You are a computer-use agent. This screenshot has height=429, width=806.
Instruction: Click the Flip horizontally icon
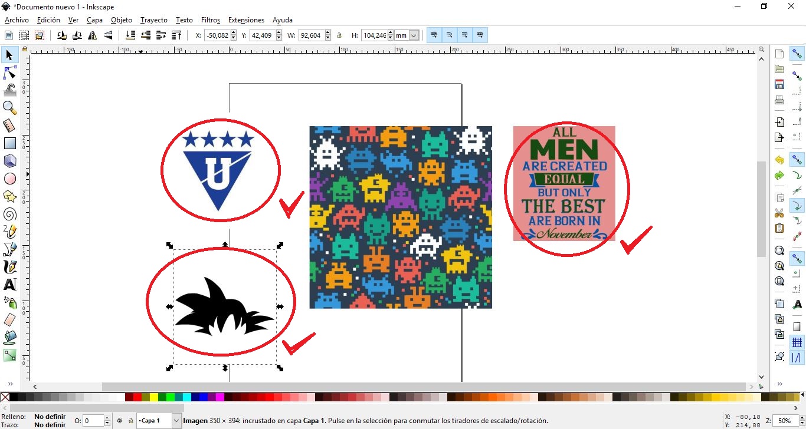click(93, 35)
